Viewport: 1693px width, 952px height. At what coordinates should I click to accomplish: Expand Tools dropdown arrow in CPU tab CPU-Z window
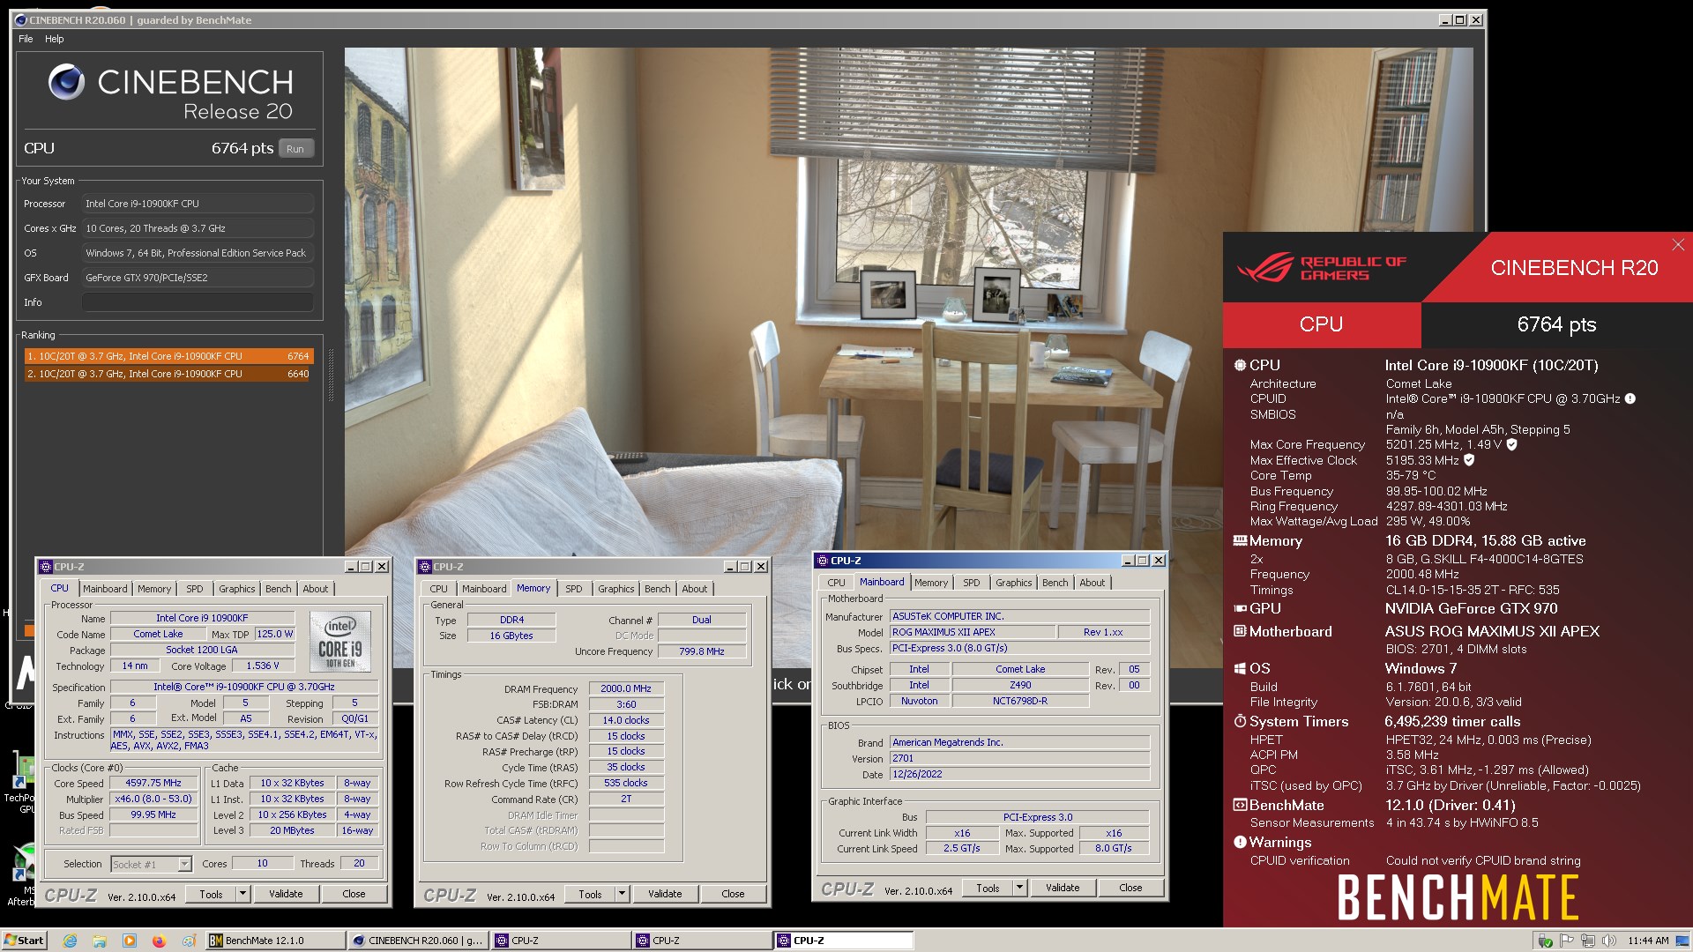click(x=242, y=894)
